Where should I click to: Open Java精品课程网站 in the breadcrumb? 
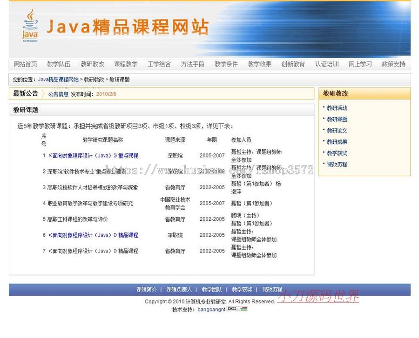(x=59, y=79)
